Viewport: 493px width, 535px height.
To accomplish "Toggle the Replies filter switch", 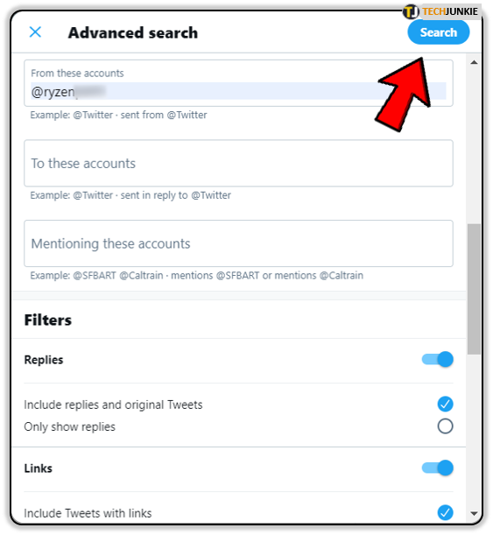I will pyautogui.click(x=437, y=359).
